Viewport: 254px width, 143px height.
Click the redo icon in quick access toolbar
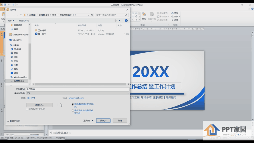[x=13, y=5]
